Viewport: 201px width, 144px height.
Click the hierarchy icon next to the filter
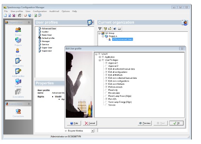click(105, 29)
